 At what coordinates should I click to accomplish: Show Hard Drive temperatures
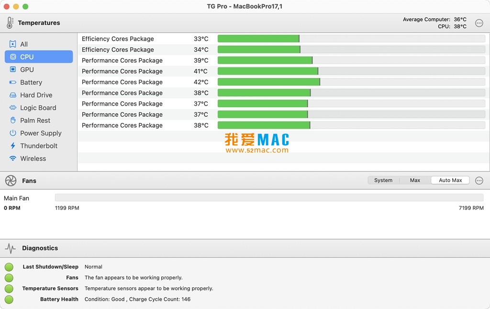[36, 95]
